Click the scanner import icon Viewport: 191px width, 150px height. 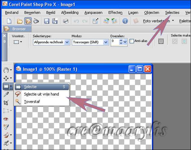(x=36, y=21)
